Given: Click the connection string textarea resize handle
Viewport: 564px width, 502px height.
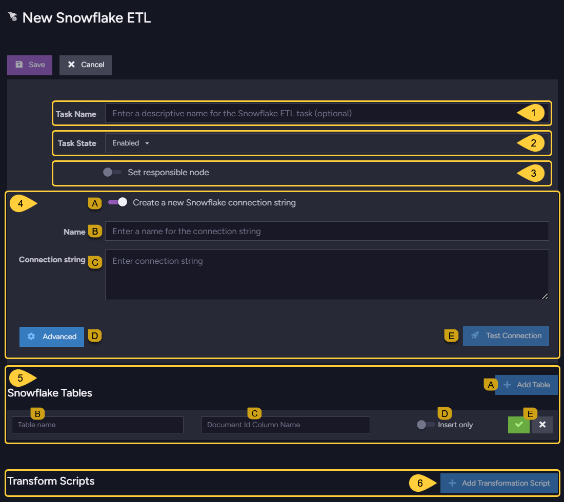Looking at the screenshot, I should (545, 296).
